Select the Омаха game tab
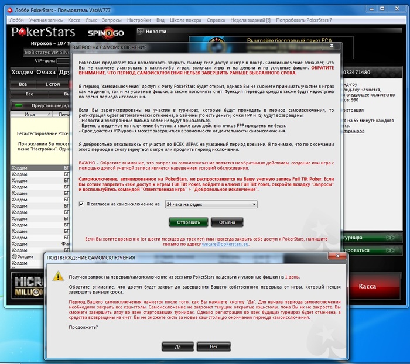 [46, 72]
